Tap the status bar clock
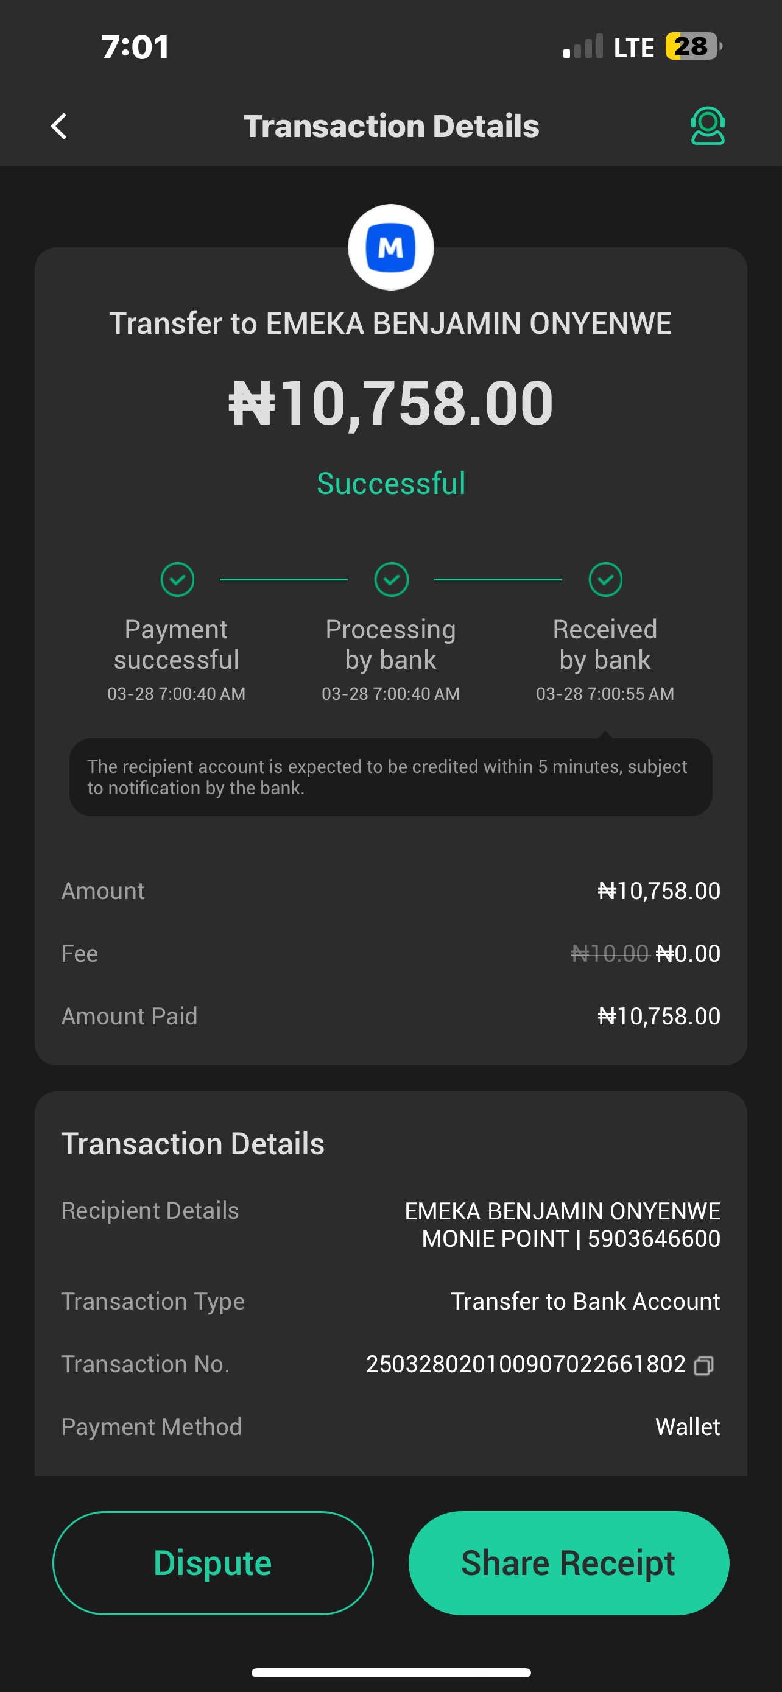Screen dimensions: 782x1692 click(135, 48)
